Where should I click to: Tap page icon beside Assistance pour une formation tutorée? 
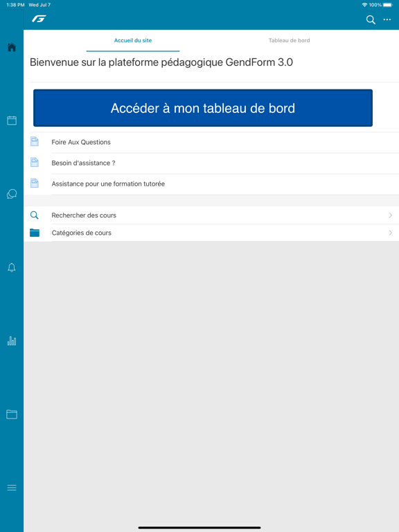[x=35, y=183]
